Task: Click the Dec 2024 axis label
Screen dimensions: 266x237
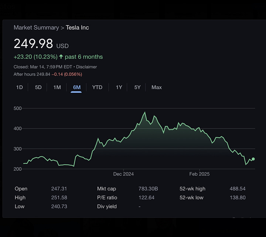Action: [x=123, y=174]
